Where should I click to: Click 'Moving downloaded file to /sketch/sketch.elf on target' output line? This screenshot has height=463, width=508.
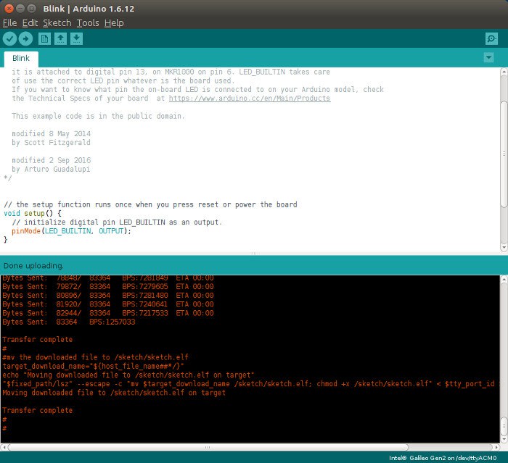click(x=114, y=393)
